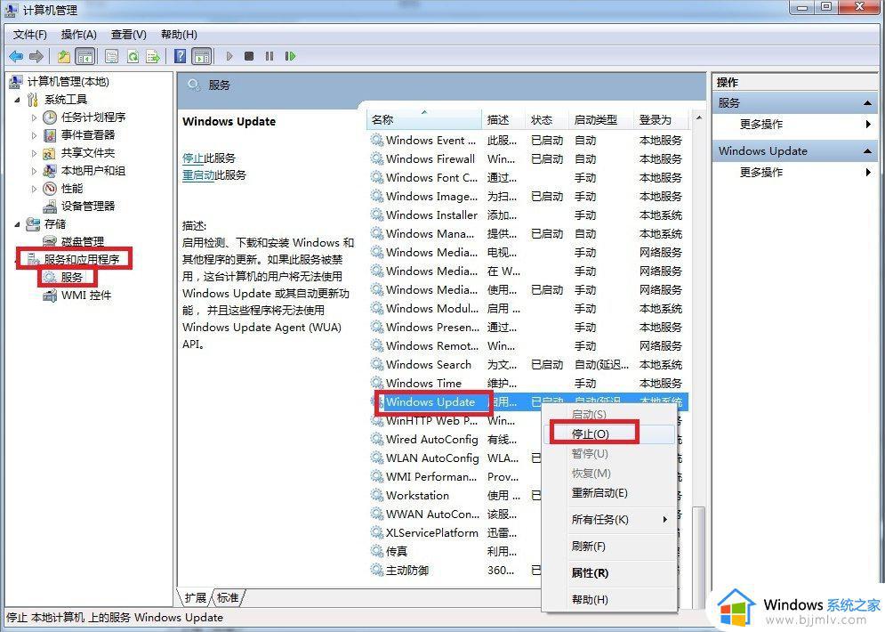Click the services list scrollbar up arrow
The width and height of the screenshot is (885, 632).
click(x=699, y=118)
